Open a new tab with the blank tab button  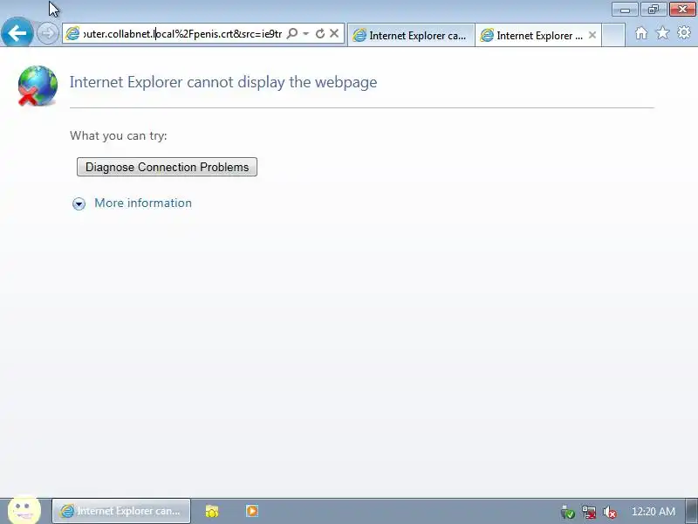pos(613,35)
